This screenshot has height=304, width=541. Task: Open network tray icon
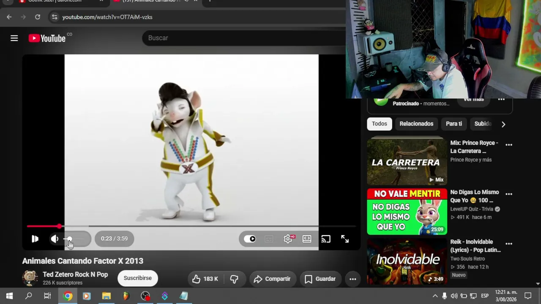(x=473, y=296)
